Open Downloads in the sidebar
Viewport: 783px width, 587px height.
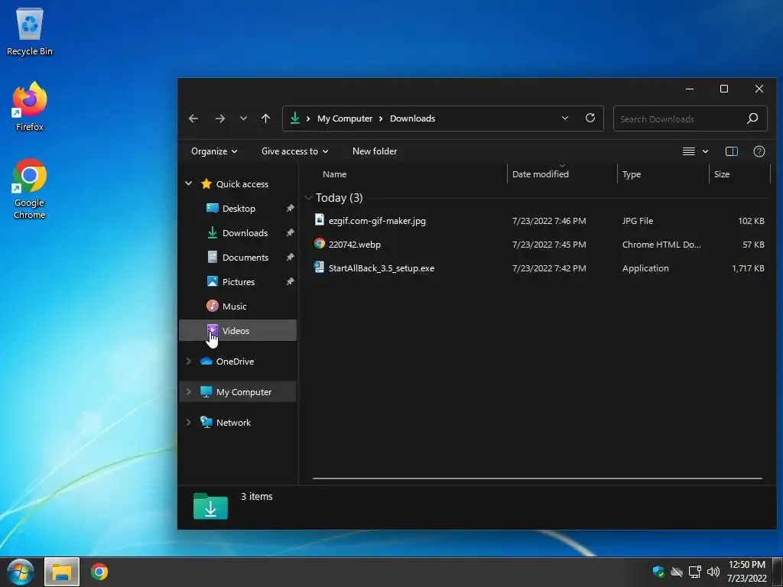[245, 233]
